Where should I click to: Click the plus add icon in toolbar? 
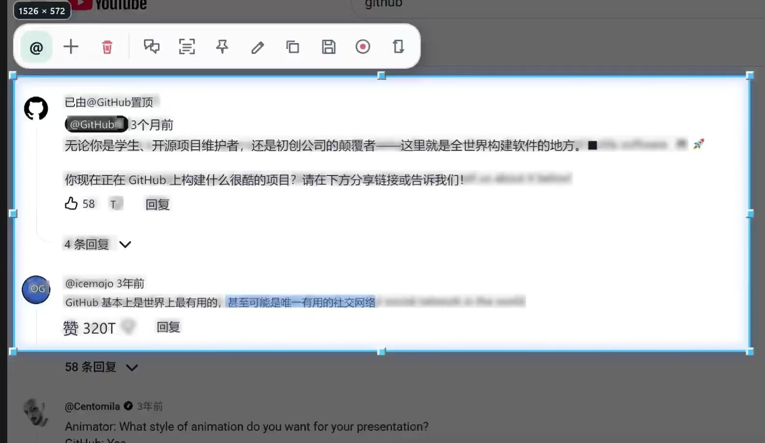(x=71, y=47)
